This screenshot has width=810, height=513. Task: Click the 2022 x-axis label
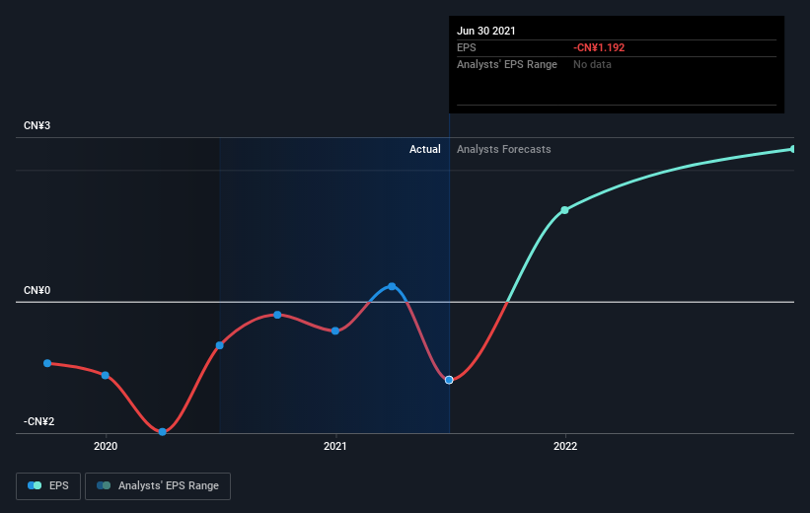click(x=565, y=446)
